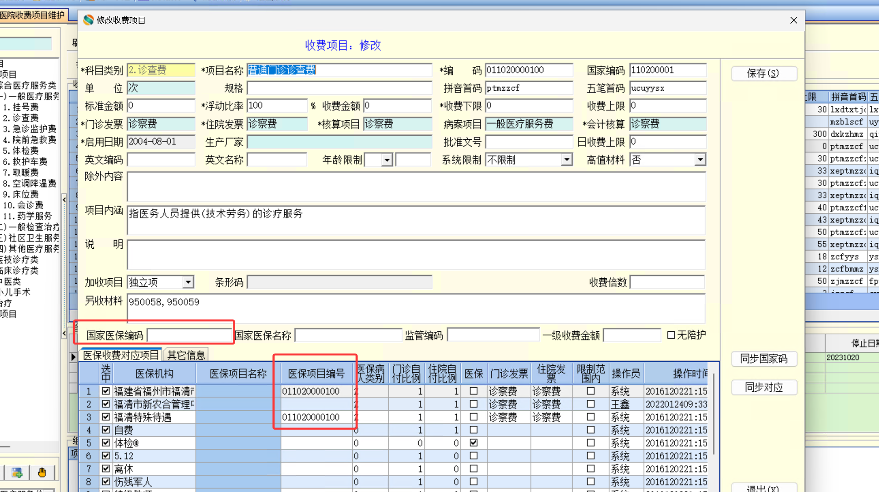Open the 系统限制 dropdown
Image resolution: width=879 pixels, height=492 pixels.
click(x=566, y=160)
